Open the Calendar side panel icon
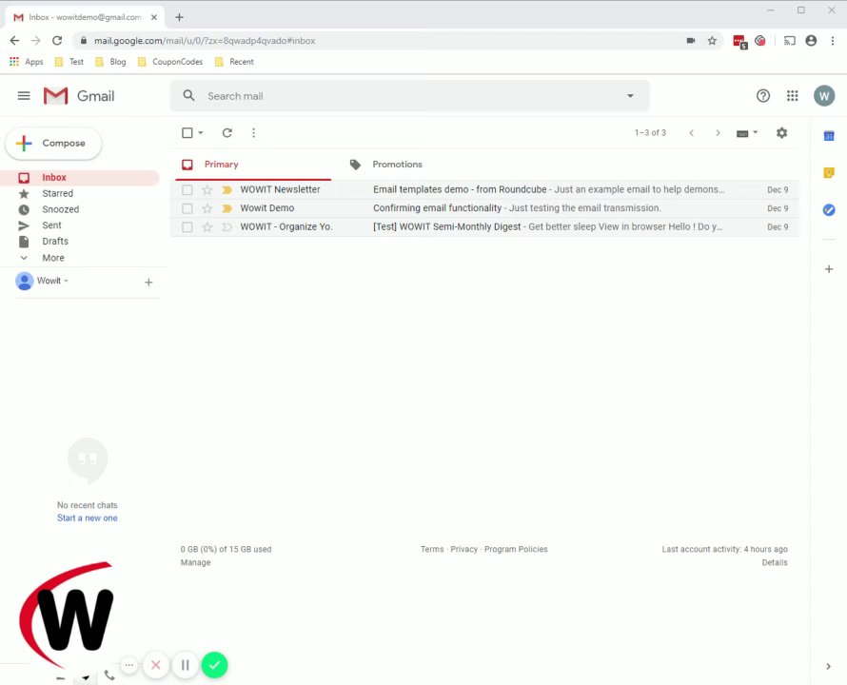 tap(829, 136)
